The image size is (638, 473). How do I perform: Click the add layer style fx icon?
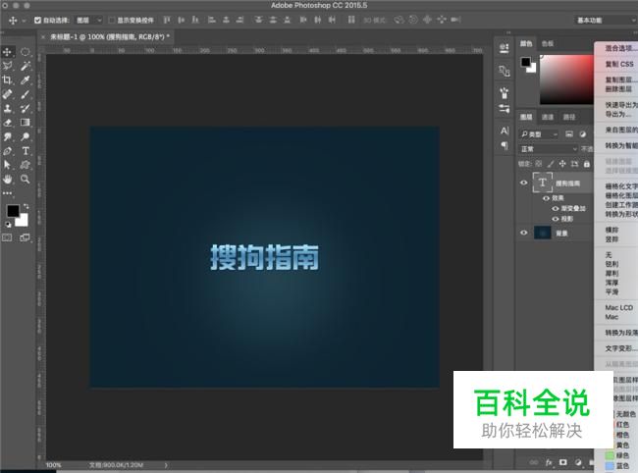(x=549, y=462)
